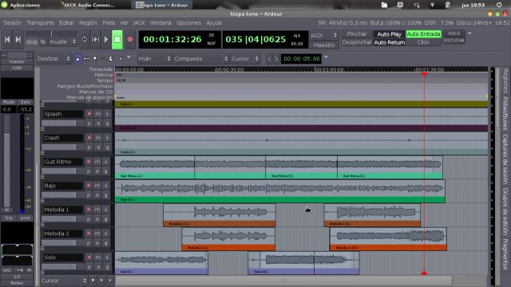Screen dimensions: 511x287
Task: Open the Sesión menu
Action: pyautogui.click(x=13, y=23)
